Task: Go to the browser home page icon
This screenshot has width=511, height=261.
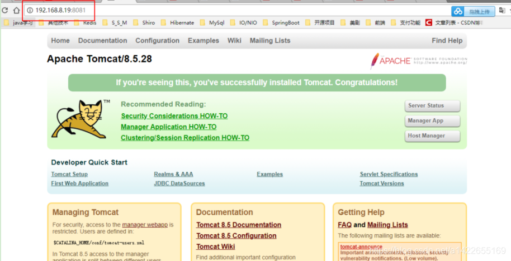Action: (x=16, y=11)
